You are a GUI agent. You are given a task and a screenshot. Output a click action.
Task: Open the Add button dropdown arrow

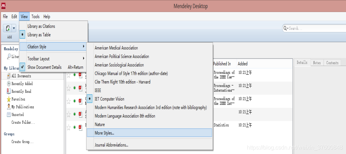coord(14,28)
